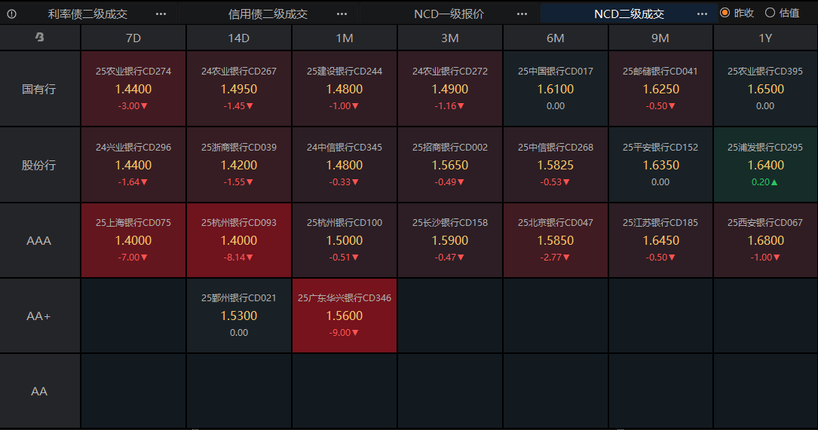
Task: Open the 25平安银行CD152 cell
Action: click(660, 165)
